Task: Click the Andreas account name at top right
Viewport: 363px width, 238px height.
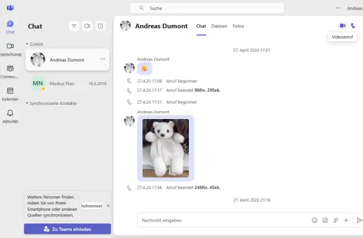Action: click(354, 8)
